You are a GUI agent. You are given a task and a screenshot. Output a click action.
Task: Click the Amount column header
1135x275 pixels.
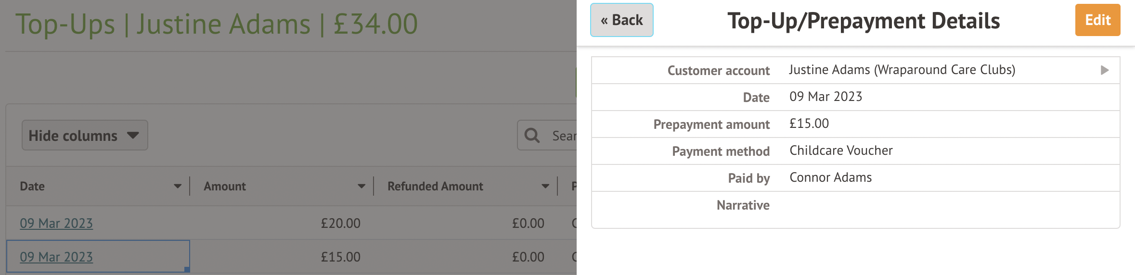tap(225, 187)
